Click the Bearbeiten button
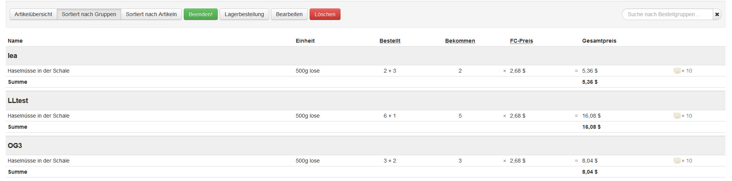 [289, 14]
